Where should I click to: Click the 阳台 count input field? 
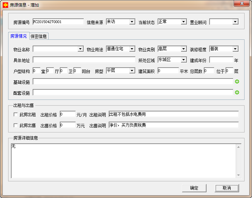[x=77, y=71]
